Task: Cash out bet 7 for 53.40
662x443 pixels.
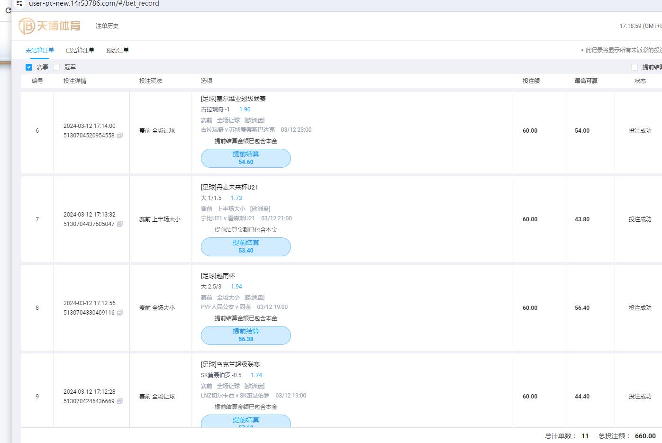Action: coord(246,247)
